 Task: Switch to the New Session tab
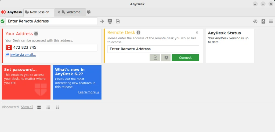coord(39,12)
